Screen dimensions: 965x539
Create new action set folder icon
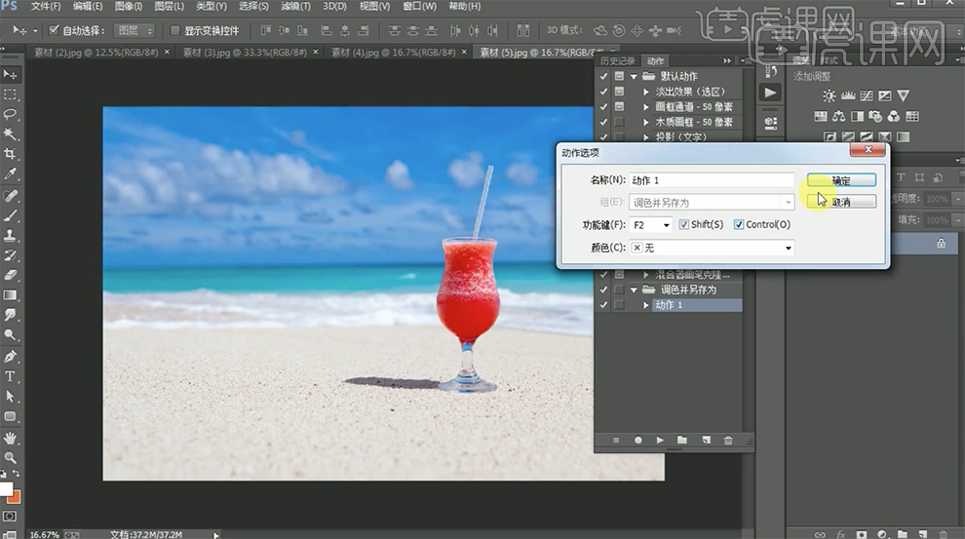(x=682, y=441)
